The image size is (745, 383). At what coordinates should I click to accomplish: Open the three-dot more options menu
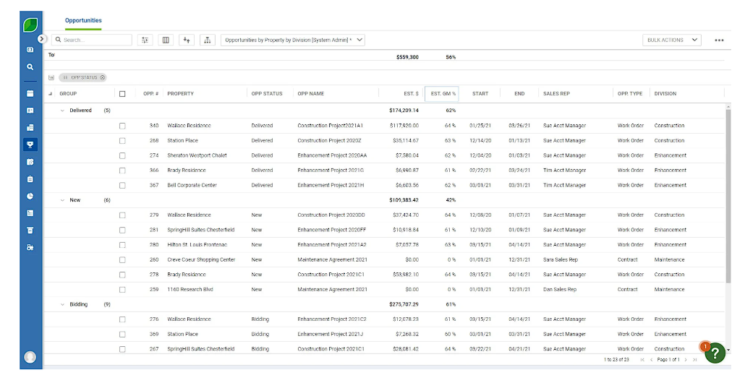pos(719,40)
